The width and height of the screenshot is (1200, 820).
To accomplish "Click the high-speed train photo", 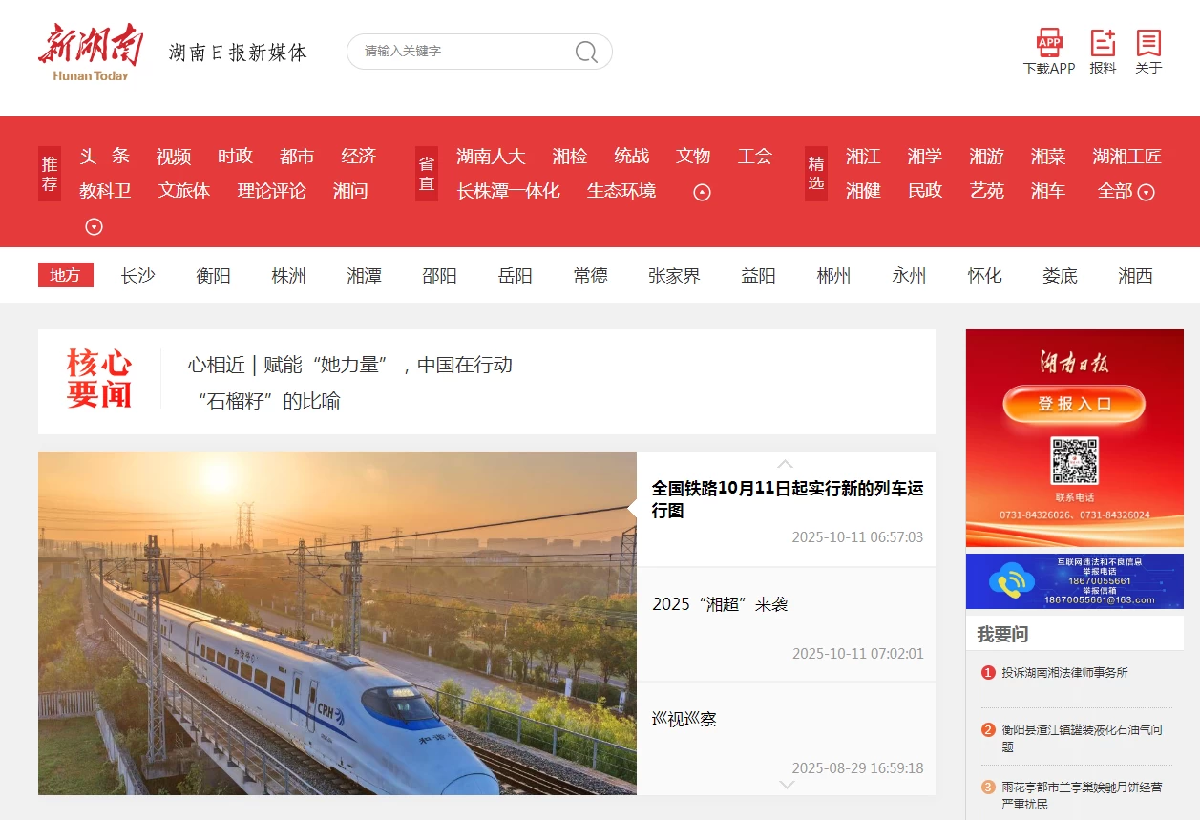I will [x=337, y=623].
